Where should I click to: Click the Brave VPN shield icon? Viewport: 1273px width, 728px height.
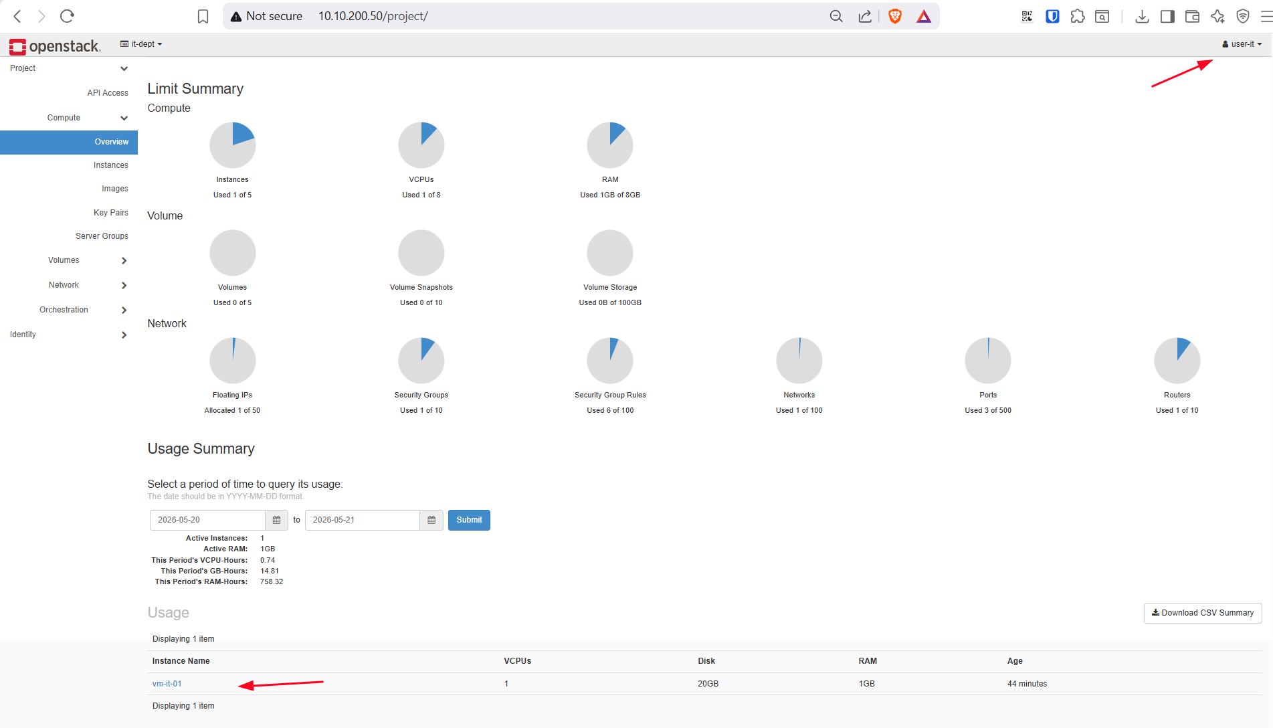(x=1243, y=16)
